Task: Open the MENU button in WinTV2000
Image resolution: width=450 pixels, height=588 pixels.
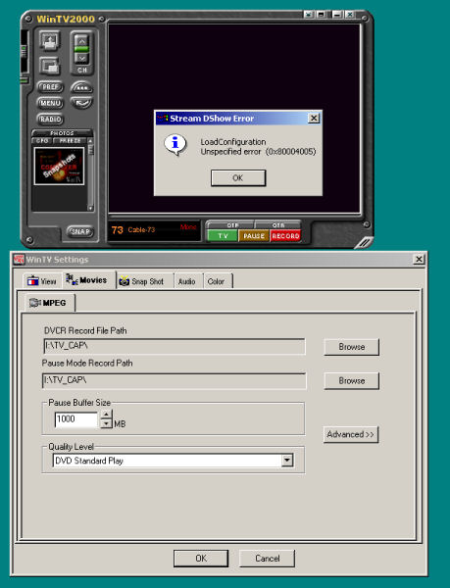Action: pyautogui.click(x=50, y=103)
